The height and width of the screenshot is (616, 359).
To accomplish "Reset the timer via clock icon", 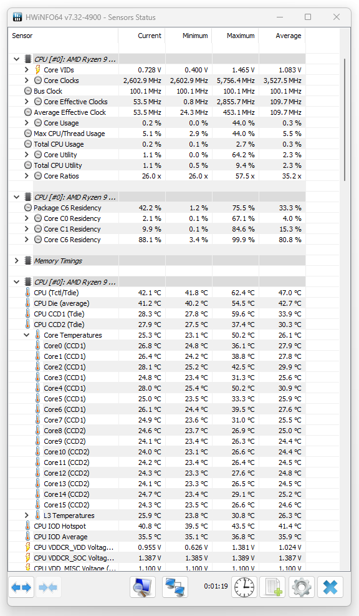I will (244, 587).
